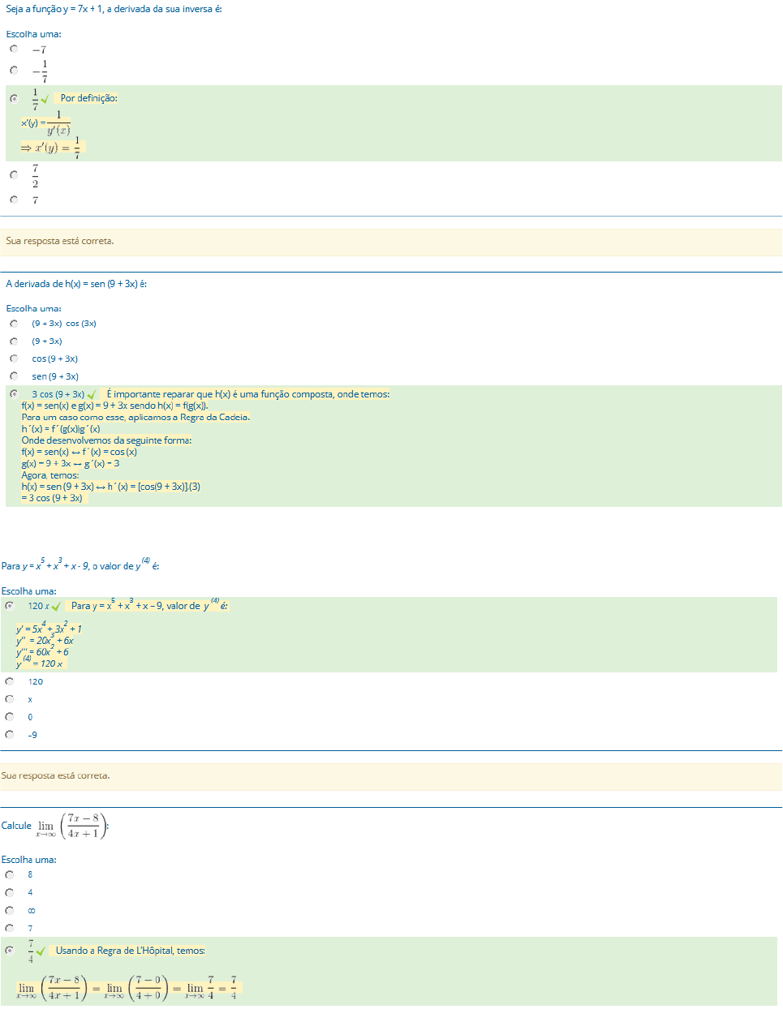Select the 0 option in the fourth derivative question
This screenshot has width=783, height=1009.
[10, 717]
